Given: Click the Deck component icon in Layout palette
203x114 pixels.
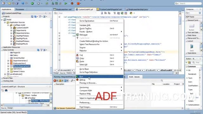Looking at the screenshot, I should pos(192,46).
